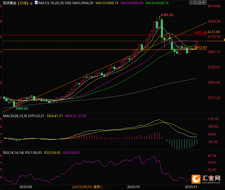Click the 39.91 MACD axis label
Image resolution: width=225 pixels, height=190 pixels.
tap(212, 134)
